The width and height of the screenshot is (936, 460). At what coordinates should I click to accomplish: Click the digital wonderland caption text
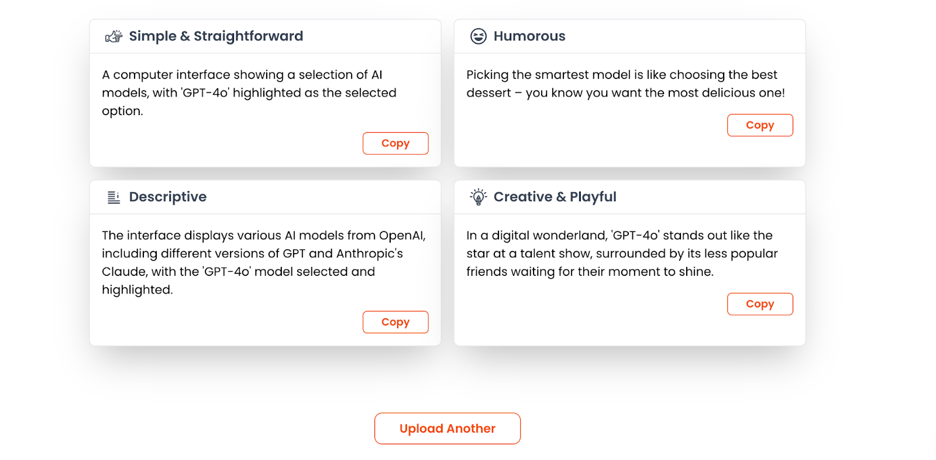pos(622,254)
